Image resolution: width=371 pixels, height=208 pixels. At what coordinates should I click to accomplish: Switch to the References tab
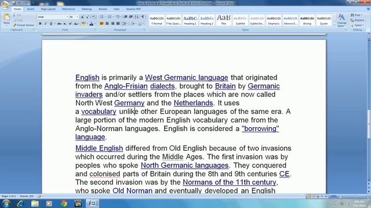click(x=68, y=9)
